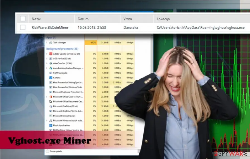This screenshot has height=159, width=250.
Task: Click the vghost.exe file path cell
Action: (x=201, y=28)
